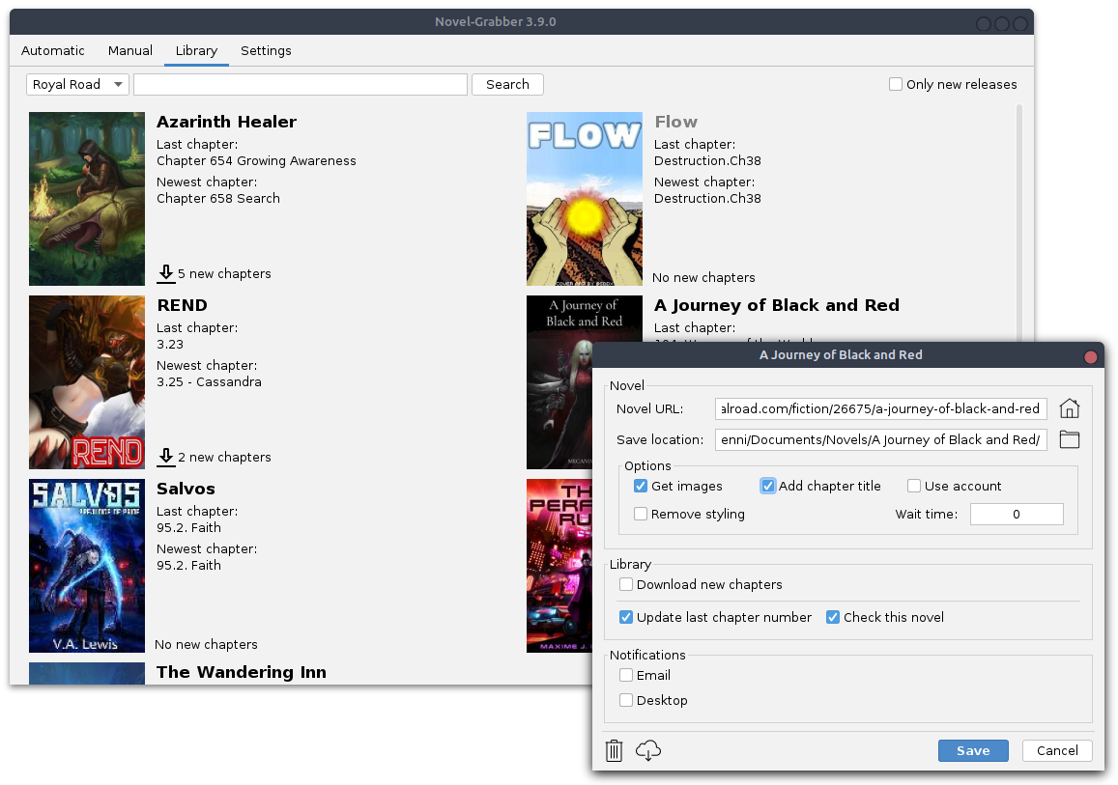Click cloud download icon in dialog
The image size is (1118, 785).
[648, 750]
